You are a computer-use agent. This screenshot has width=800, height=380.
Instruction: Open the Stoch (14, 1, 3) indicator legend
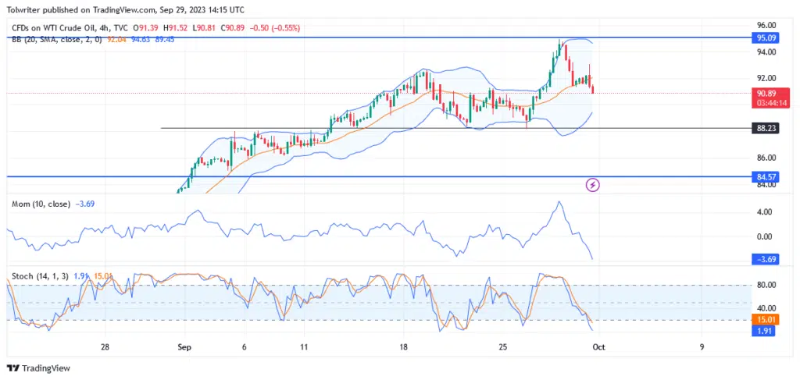pos(39,275)
